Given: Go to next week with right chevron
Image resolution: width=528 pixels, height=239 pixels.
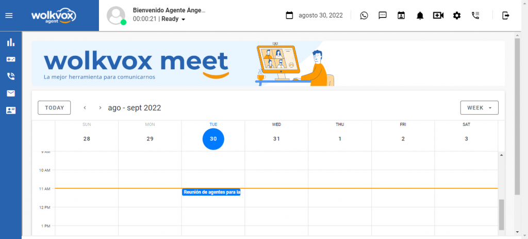Looking at the screenshot, I should tap(100, 108).
